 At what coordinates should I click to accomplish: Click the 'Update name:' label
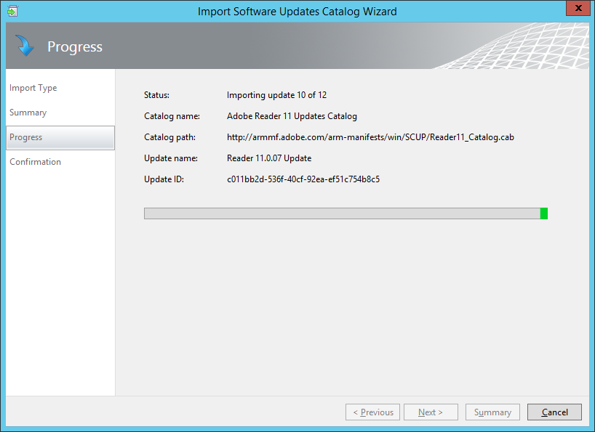pyautogui.click(x=171, y=158)
